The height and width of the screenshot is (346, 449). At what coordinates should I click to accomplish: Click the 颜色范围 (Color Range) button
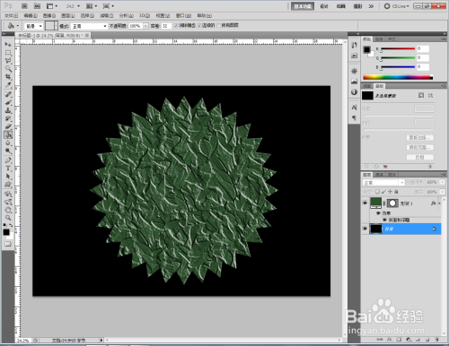pos(420,147)
